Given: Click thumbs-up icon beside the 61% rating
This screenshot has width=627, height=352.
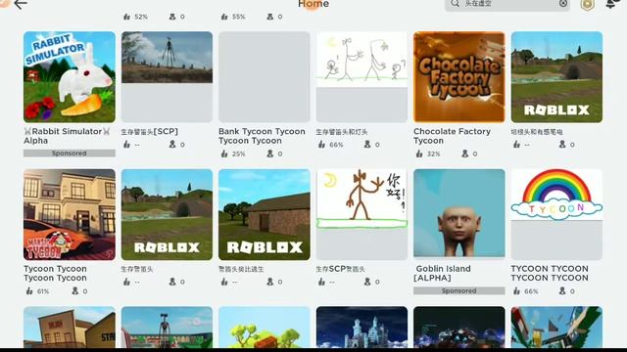Looking at the screenshot, I should tap(29, 291).
